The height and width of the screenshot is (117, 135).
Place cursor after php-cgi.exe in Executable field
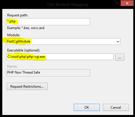coord(45,57)
